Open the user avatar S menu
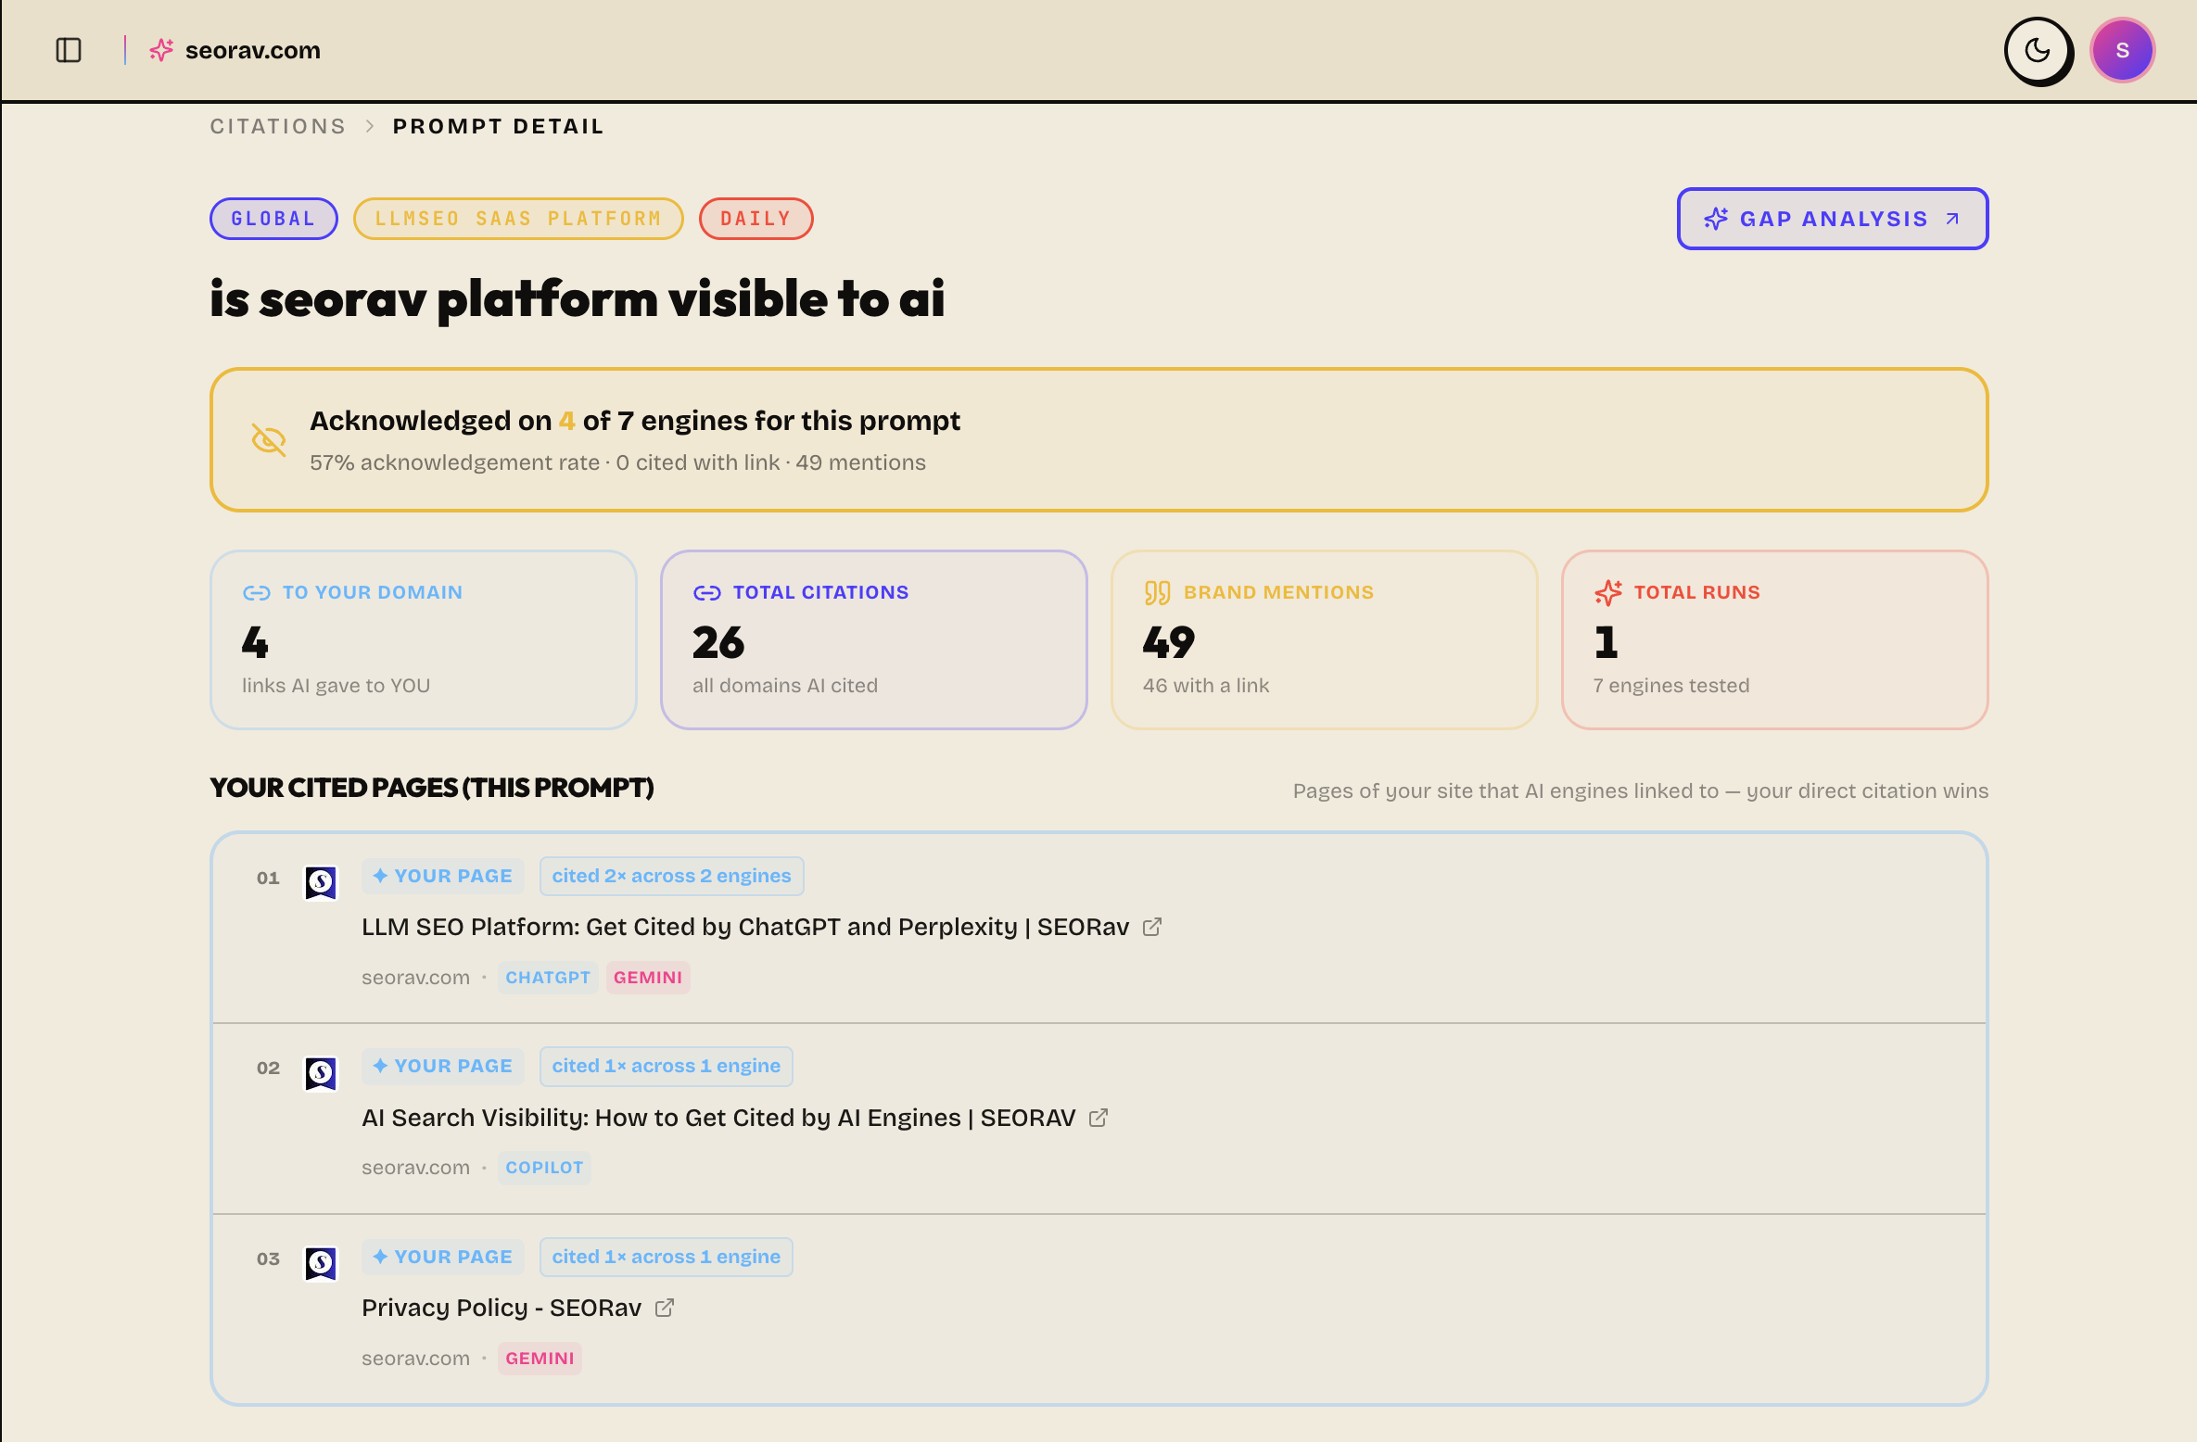 (x=2122, y=50)
